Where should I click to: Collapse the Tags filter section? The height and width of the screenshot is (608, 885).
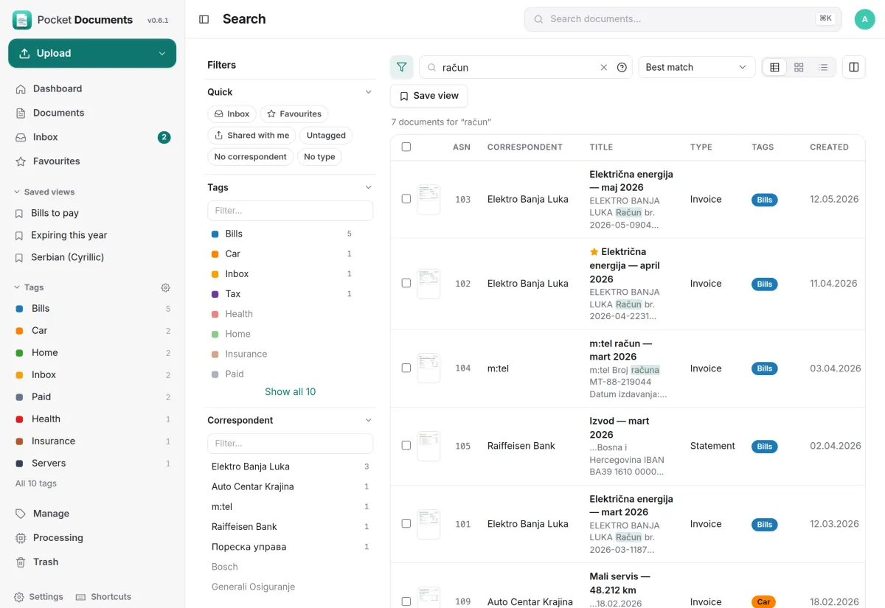(x=369, y=187)
